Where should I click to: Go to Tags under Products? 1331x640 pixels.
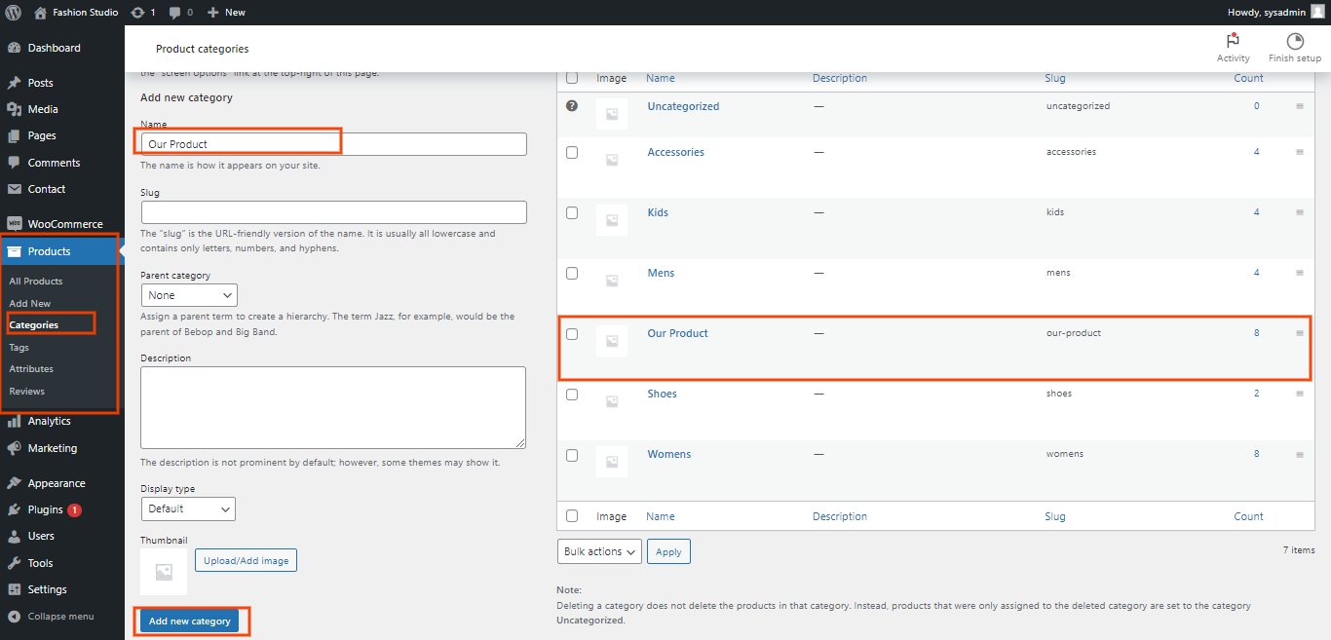[19, 347]
